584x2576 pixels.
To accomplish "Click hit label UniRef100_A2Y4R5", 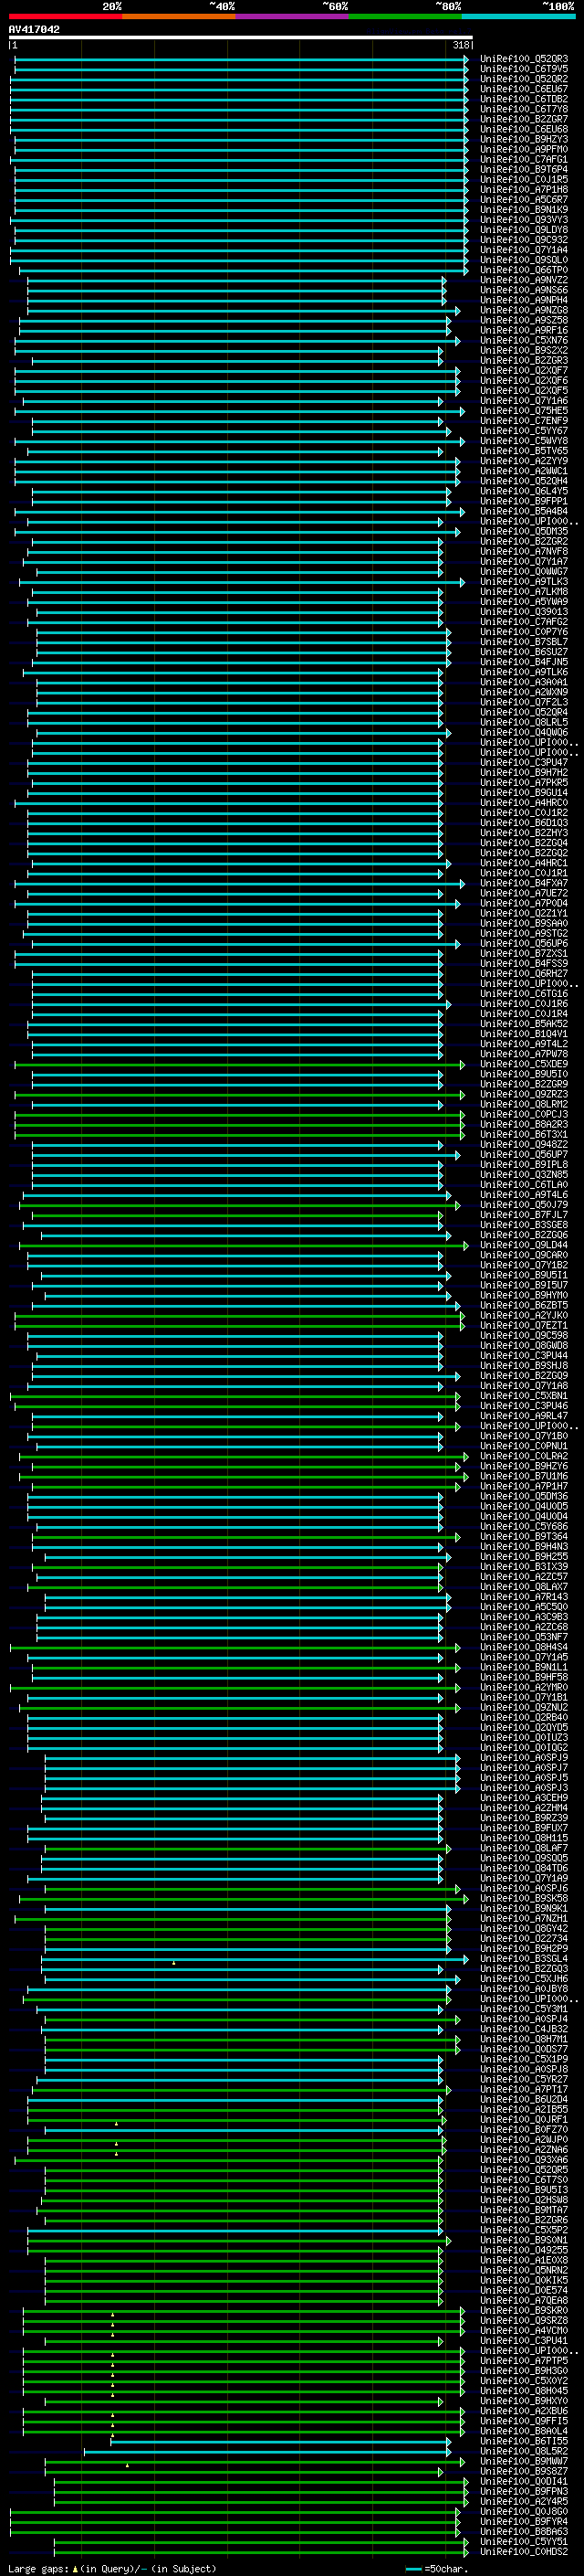I will point(524,2501).
